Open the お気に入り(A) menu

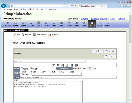[33, 9]
